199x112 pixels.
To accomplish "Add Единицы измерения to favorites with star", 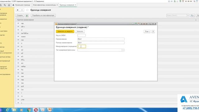I will pos(27,10).
